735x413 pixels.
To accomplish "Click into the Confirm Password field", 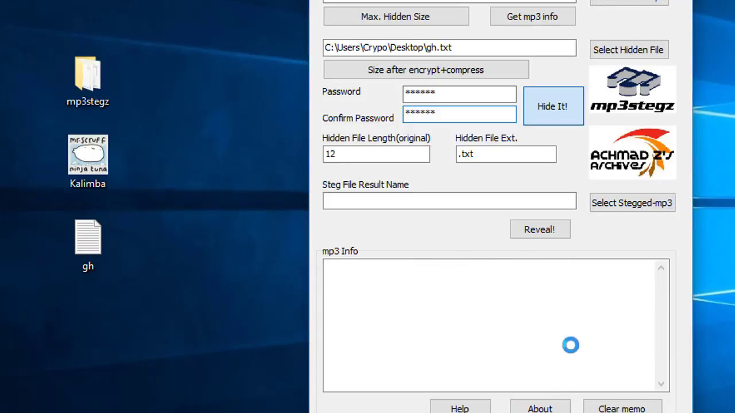I will pyautogui.click(x=459, y=114).
